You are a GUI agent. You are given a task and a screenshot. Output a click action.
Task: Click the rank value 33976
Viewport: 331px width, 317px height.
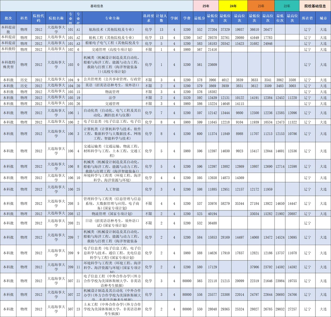(212, 203)
